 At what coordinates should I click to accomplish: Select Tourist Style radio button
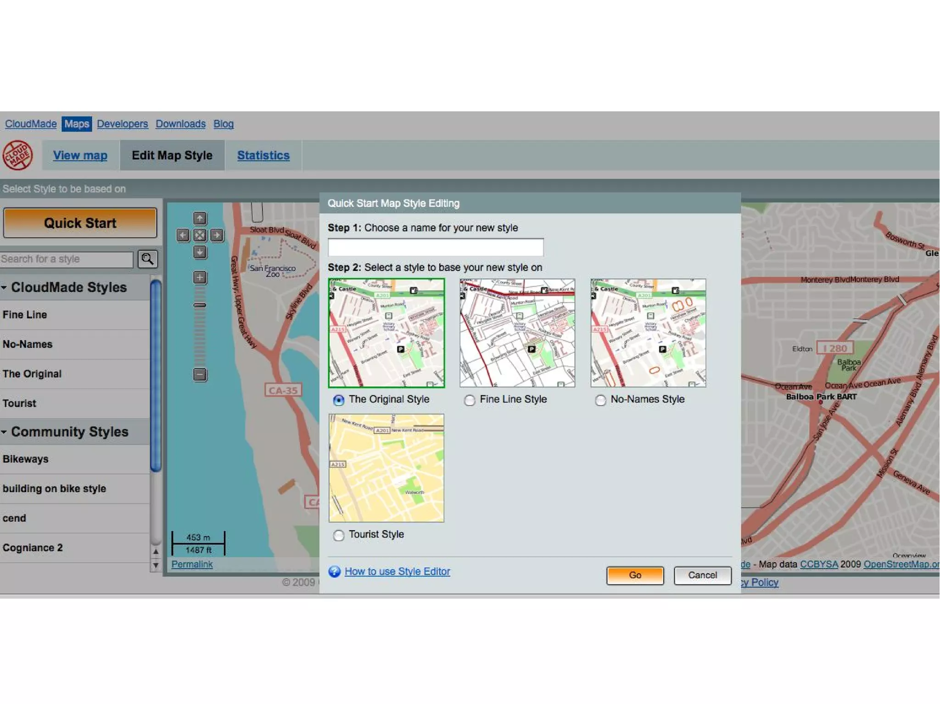coord(338,535)
